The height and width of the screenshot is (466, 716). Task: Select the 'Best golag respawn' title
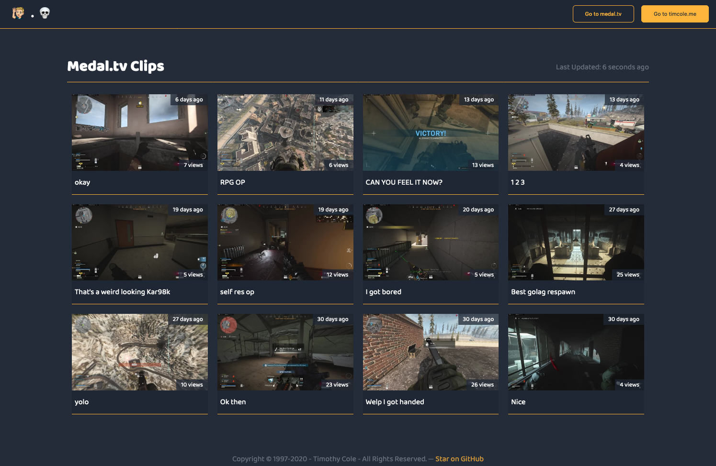(543, 292)
